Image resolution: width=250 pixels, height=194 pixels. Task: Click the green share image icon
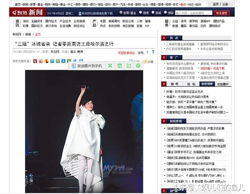tap(129, 66)
